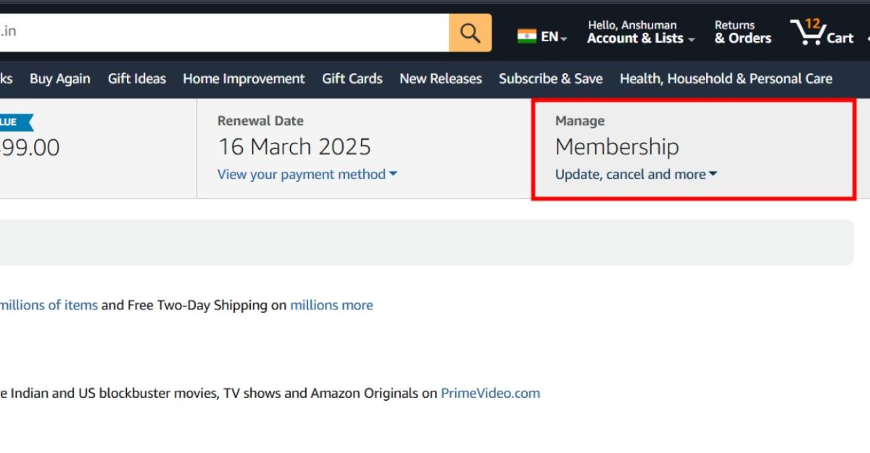Image resolution: width=870 pixels, height=453 pixels.
Task: Open the Gift Cards page
Action: 352,78
